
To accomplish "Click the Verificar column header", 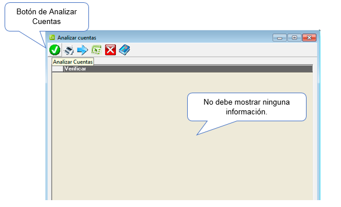I will (188, 69).
